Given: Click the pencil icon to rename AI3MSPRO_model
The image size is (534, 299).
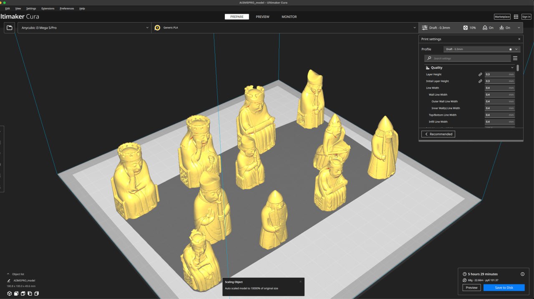Looking at the screenshot, I should pos(9,281).
